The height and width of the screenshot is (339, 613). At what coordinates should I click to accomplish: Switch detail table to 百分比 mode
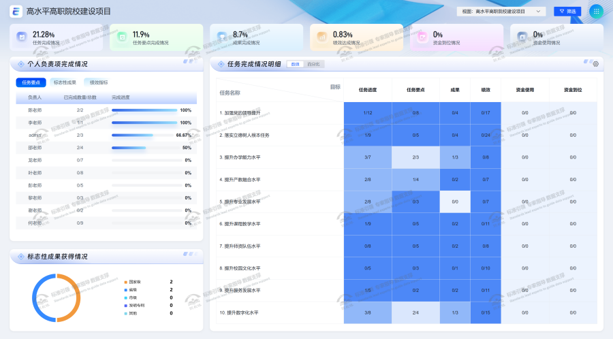pyautogui.click(x=313, y=64)
